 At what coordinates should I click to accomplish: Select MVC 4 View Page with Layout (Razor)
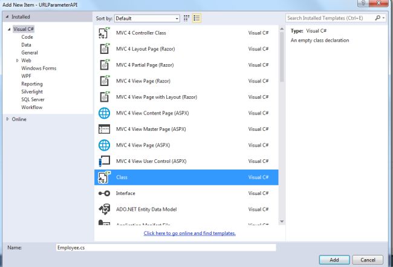coord(157,97)
